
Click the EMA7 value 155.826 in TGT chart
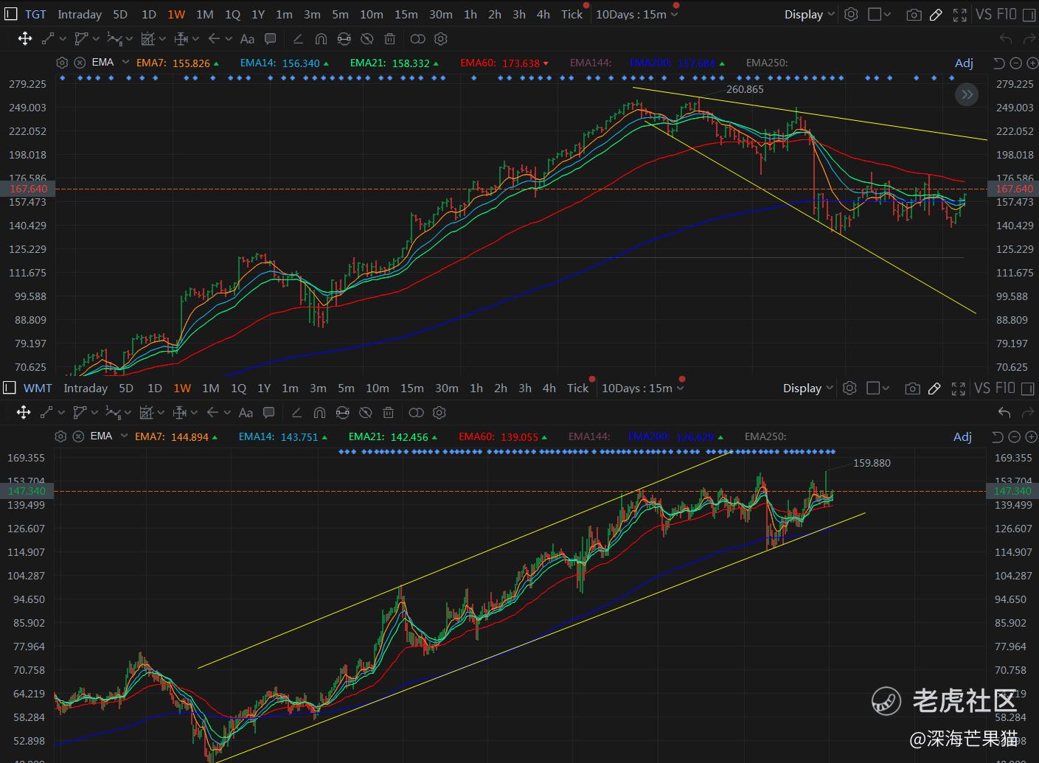click(x=191, y=63)
